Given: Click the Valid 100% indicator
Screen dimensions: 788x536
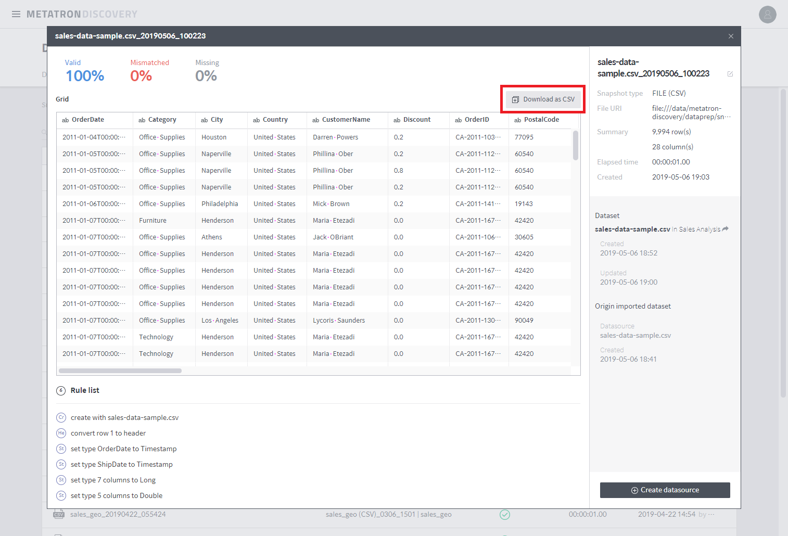Looking at the screenshot, I should [84, 71].
